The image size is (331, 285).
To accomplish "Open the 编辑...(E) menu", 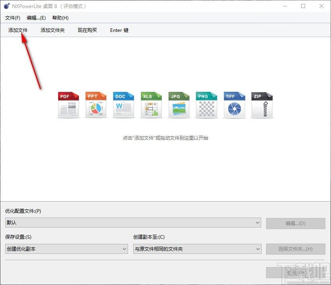I will click(x=36, y=18).
